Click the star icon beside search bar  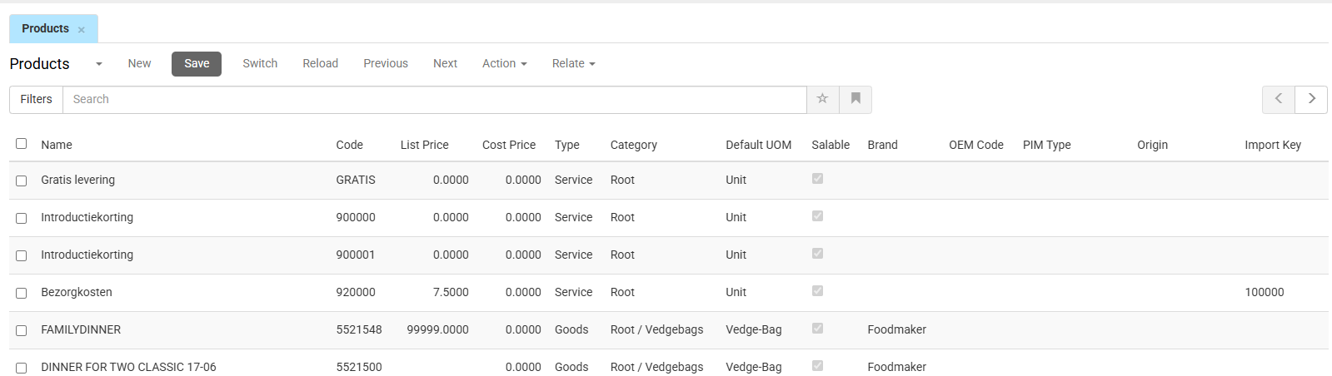pyautogui.click(x=822, y=99)
